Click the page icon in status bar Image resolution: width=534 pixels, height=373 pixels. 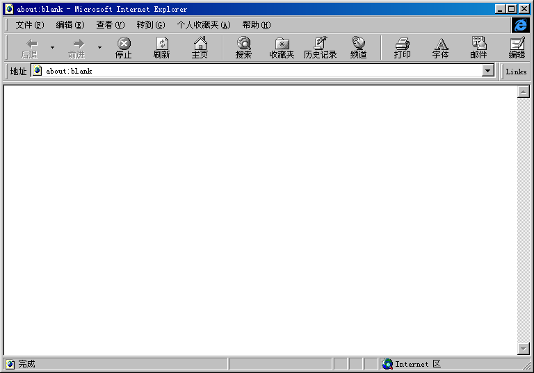10,364
